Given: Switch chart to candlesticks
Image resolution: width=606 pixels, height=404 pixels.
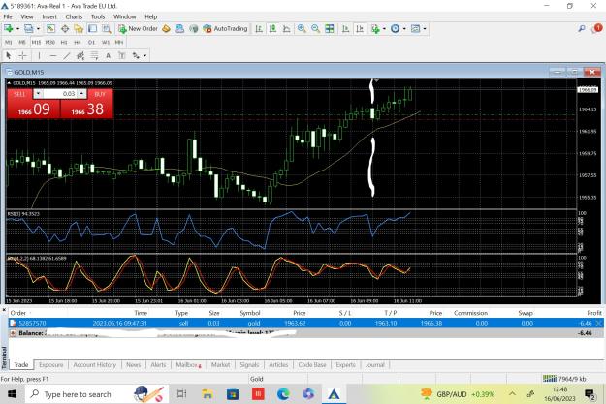Looking at the screenshot, I should tap(272, 29).
